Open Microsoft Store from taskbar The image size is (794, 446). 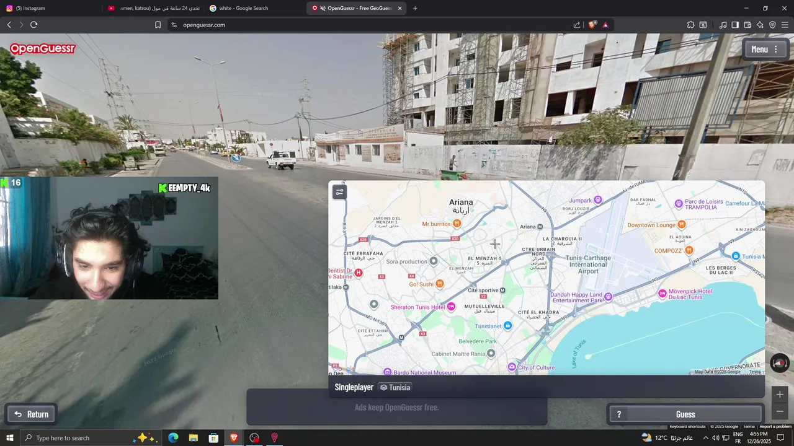pyautogui.click(x=213, y=438)
